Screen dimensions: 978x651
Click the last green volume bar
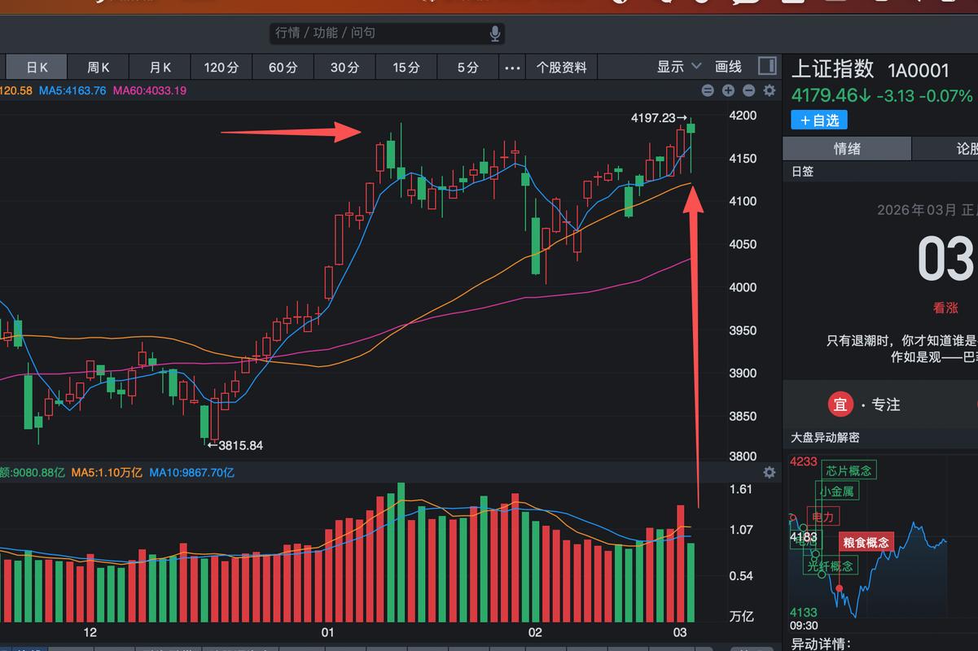tap(691, 583)
